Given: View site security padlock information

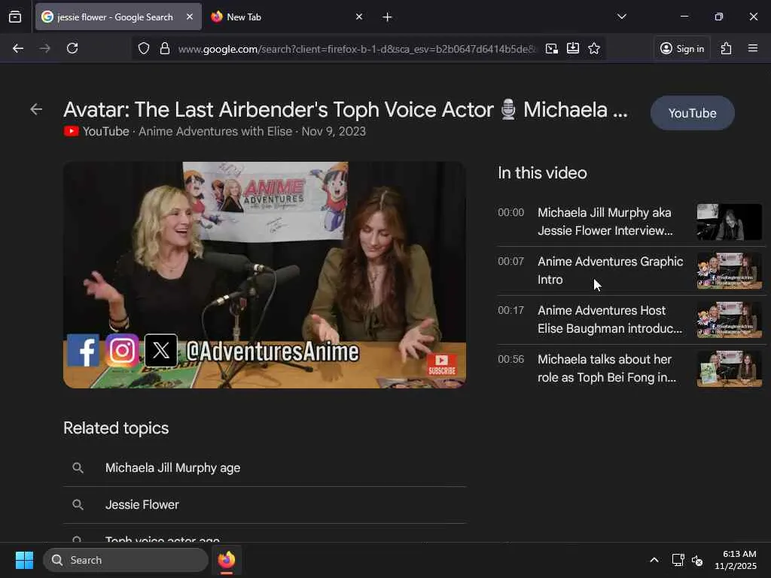Looking at the screenshot, I should click(165, 48).
